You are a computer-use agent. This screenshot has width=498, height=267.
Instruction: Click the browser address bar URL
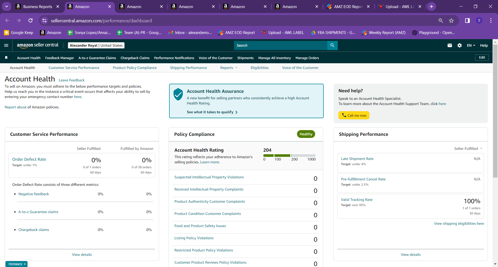101,20
